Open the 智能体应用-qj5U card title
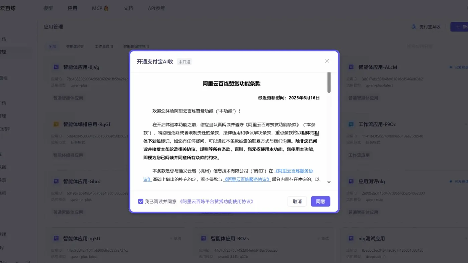 pos(82,238)
